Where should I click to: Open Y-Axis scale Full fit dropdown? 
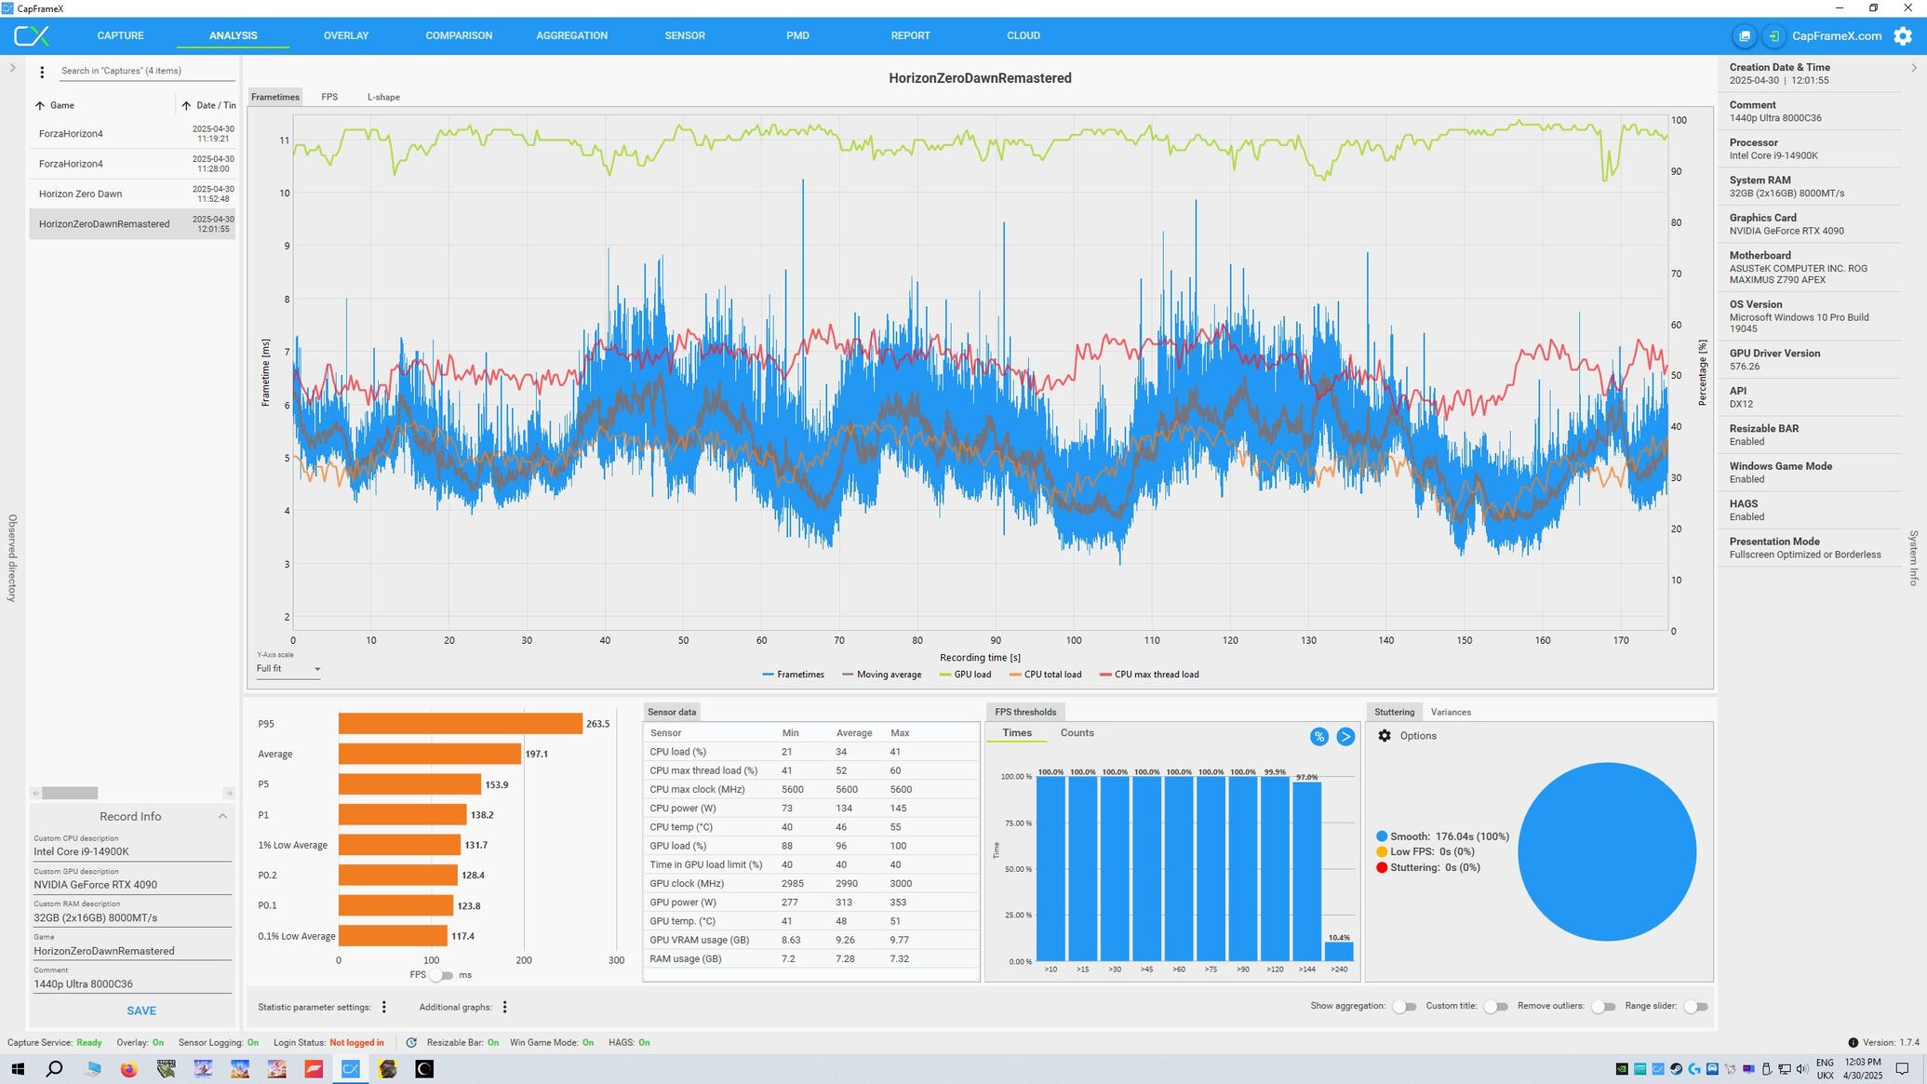point(288,669)
